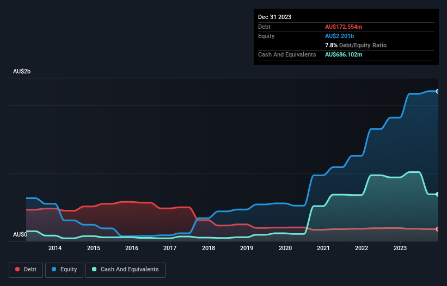Select the Debt endpoint marker on chart
The image size is (447, 286).
(x=438, y=229)
